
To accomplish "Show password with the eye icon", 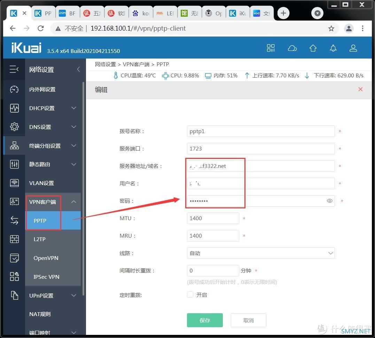I will 329,201.
